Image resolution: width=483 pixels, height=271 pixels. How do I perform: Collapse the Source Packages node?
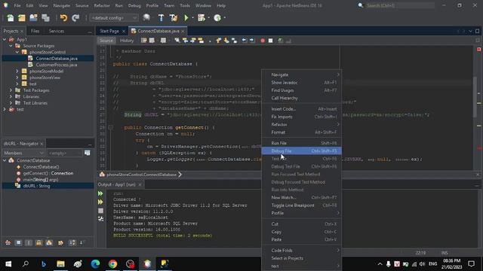(x=11, y=46)
